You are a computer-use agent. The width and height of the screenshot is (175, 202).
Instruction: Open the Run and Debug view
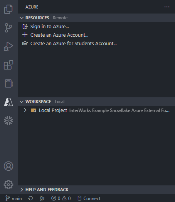click(x=8, y=46)
